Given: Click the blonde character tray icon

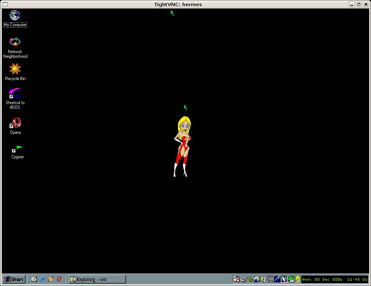Looking at the screenshot, I should 297,279.
